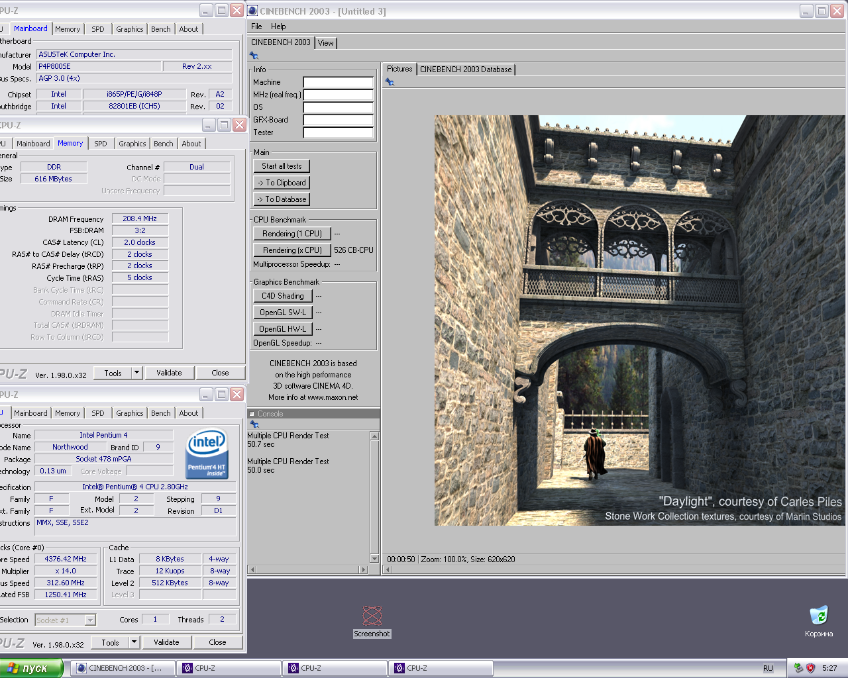Switch to CINEBENCH 2003 taskbar button

pyautogui.click(x=123, y=668)
